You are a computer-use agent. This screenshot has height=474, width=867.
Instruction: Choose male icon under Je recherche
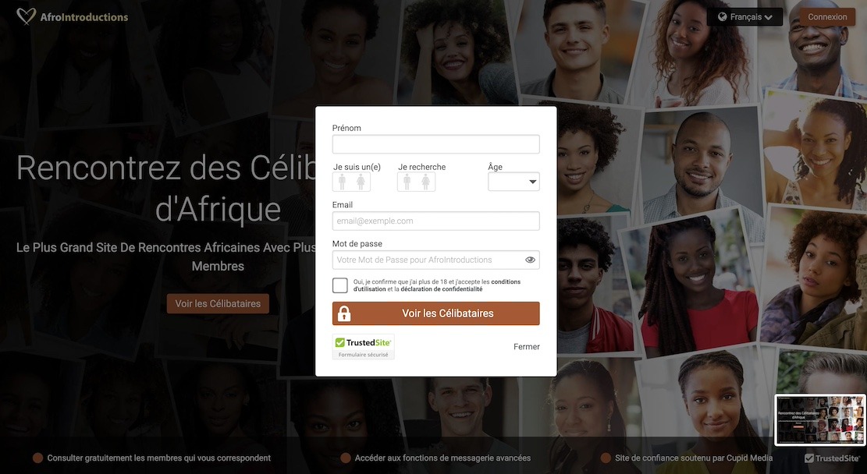407,182
